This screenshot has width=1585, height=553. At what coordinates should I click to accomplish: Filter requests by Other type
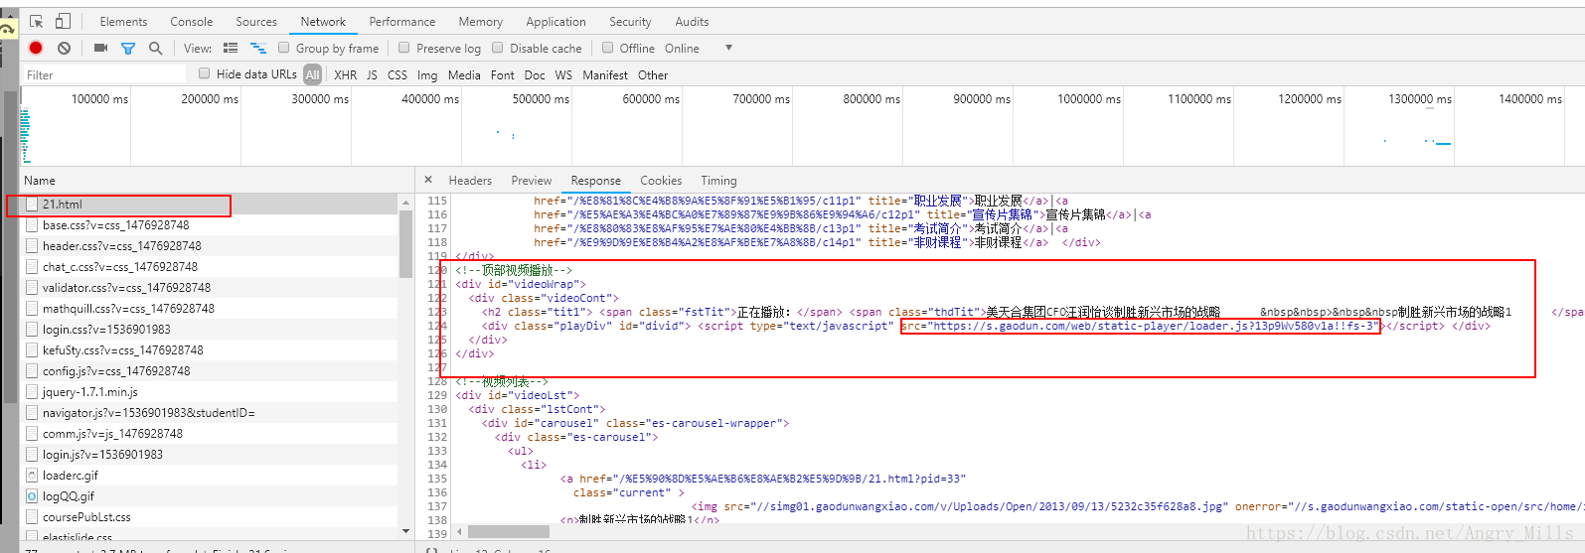[x=653, y=74]
